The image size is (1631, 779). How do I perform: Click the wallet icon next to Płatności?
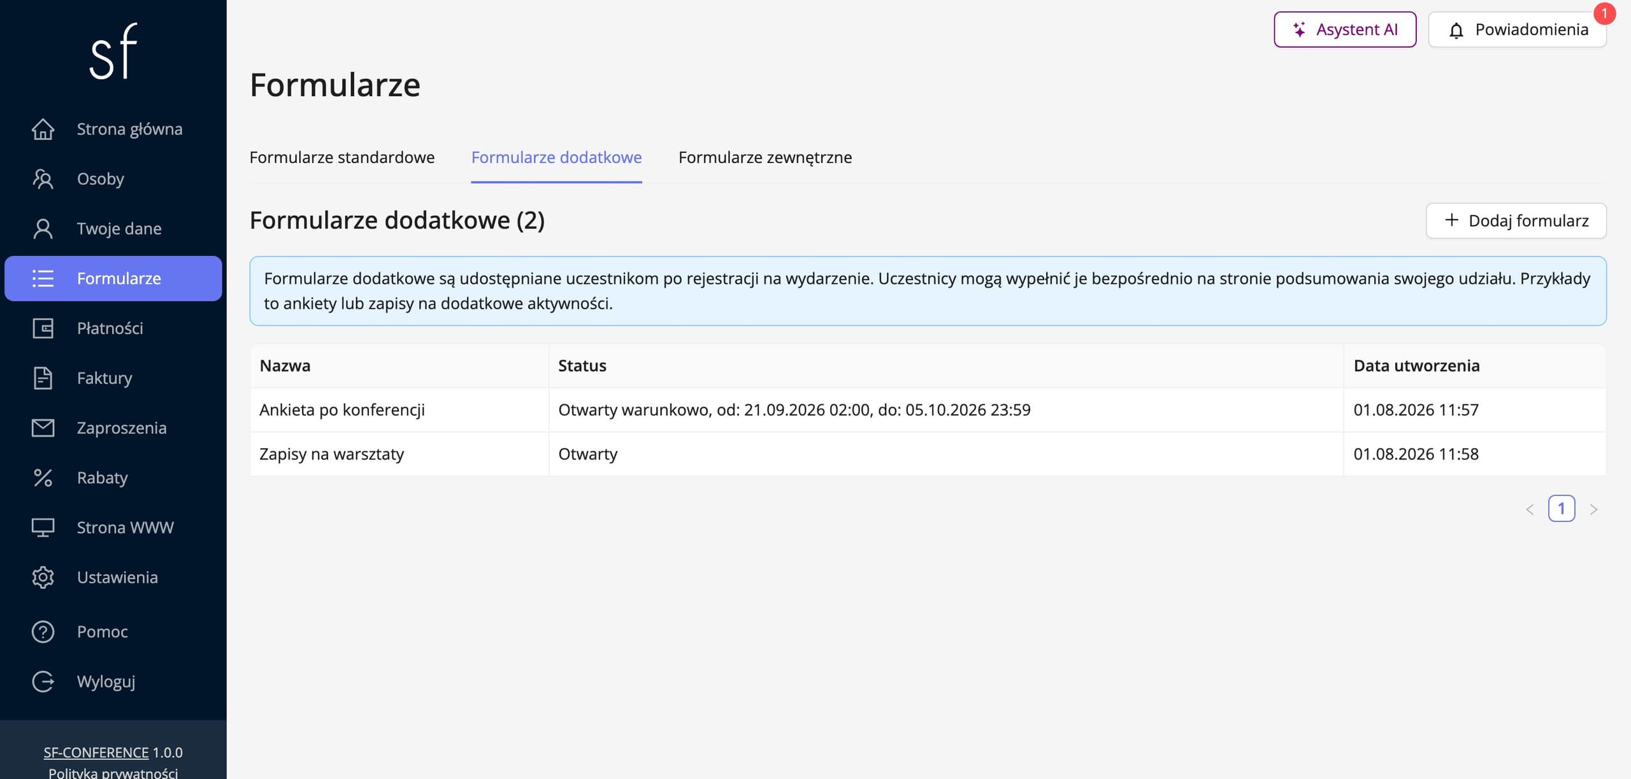pos(43,328)
